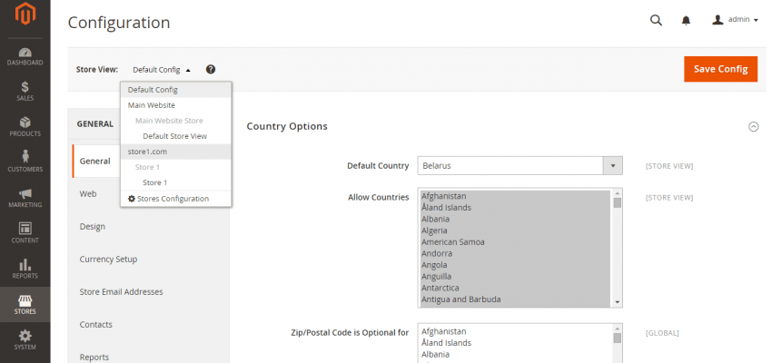
Task: Click the Allow Countries scrollbar thumb
Action: [618, 202]
